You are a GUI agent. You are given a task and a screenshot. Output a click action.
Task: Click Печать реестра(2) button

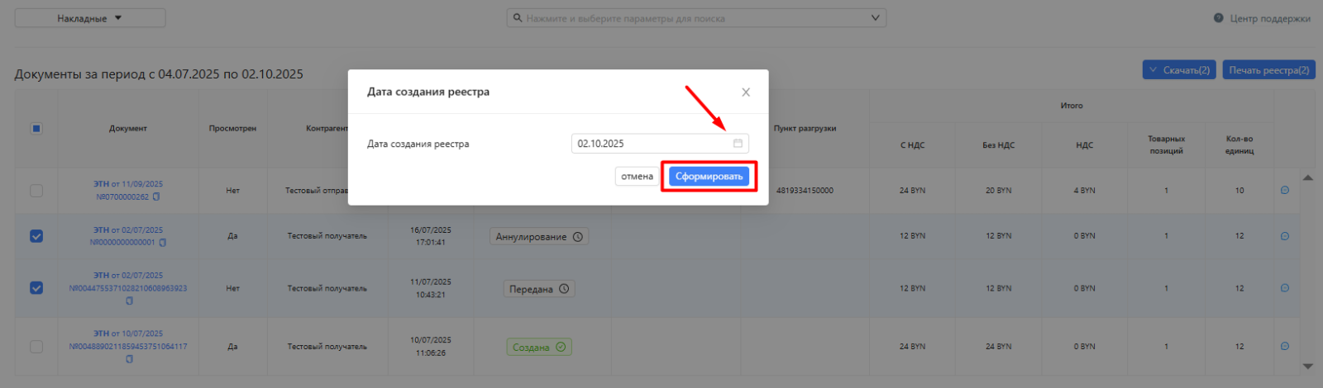[x=1268, y=70]
